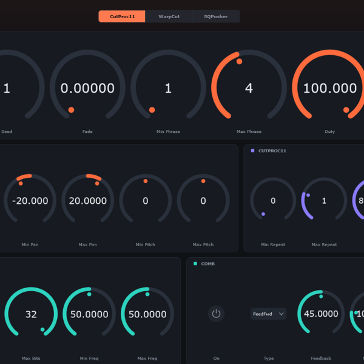Click the teal COMB section indicator
The height and width of the screenshot is (364, 364).
195,263
